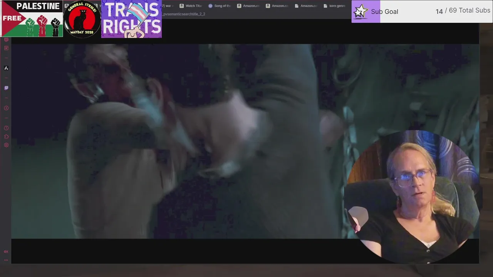Open browser Settings gear in sidebar

(x=6, y=145)
